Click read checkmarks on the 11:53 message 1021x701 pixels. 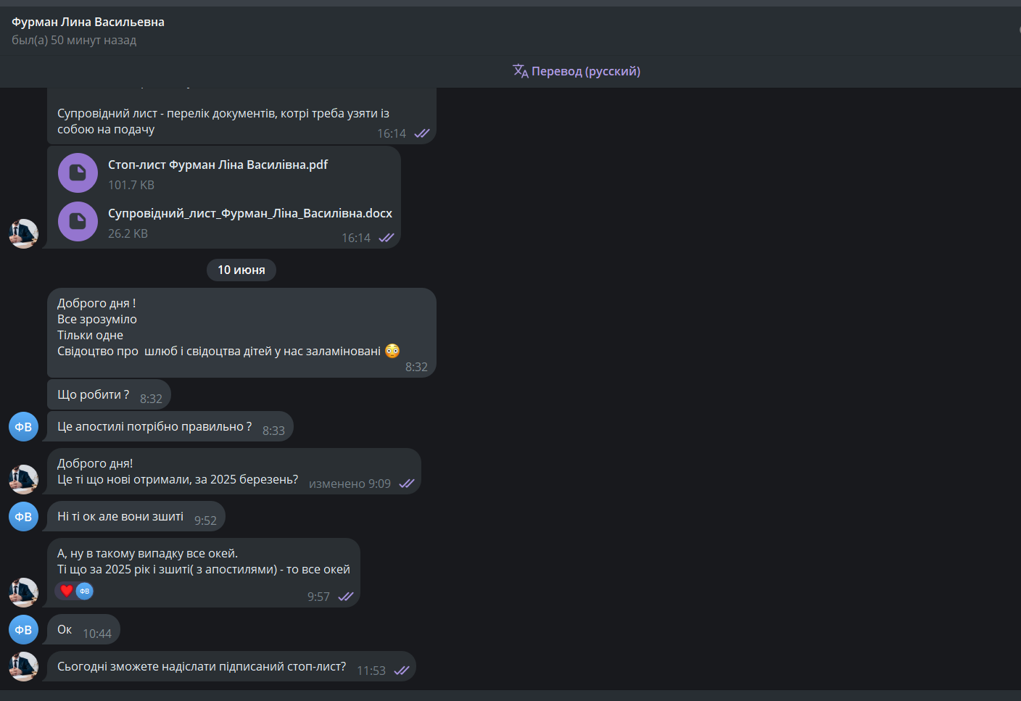pyautogui.click(x=402, y=671)
